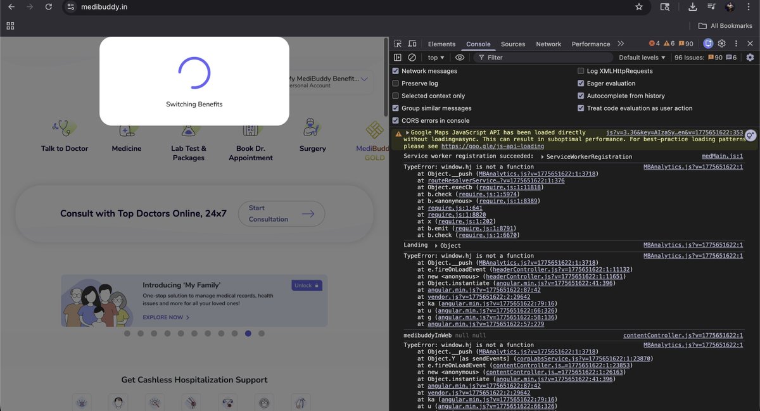Open the console settings gear icon

click(750, 58)
